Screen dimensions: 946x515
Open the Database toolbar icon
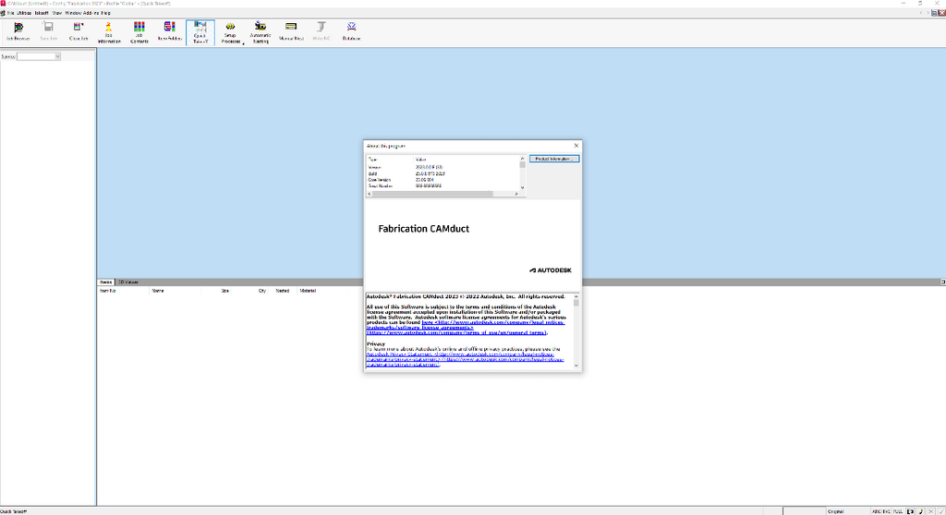point(351,32)
